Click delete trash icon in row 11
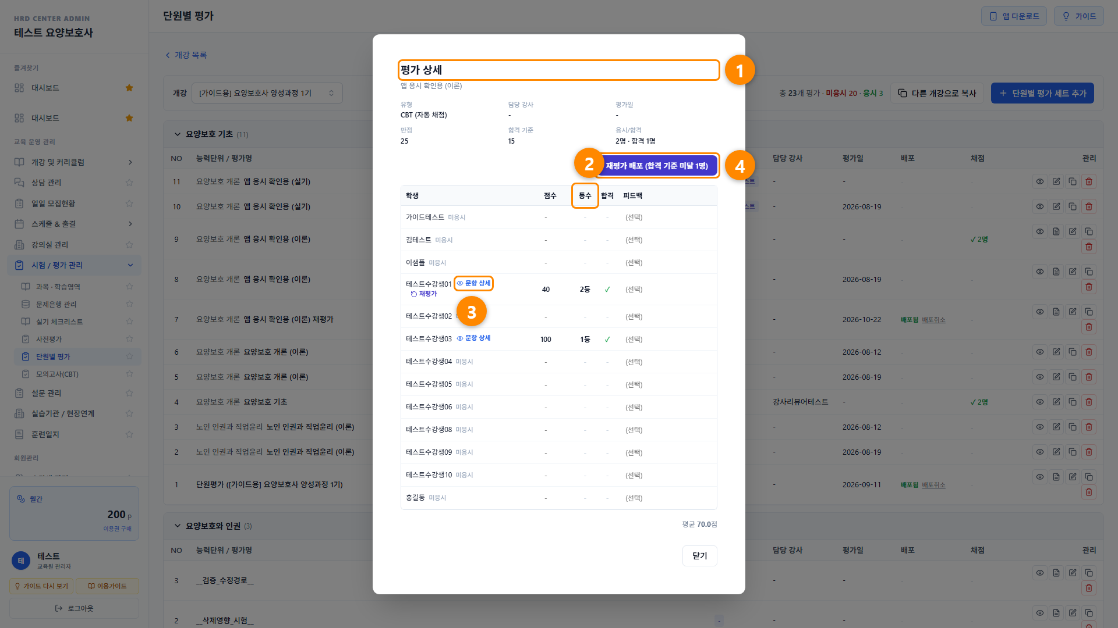 (x=1088, y=181)
